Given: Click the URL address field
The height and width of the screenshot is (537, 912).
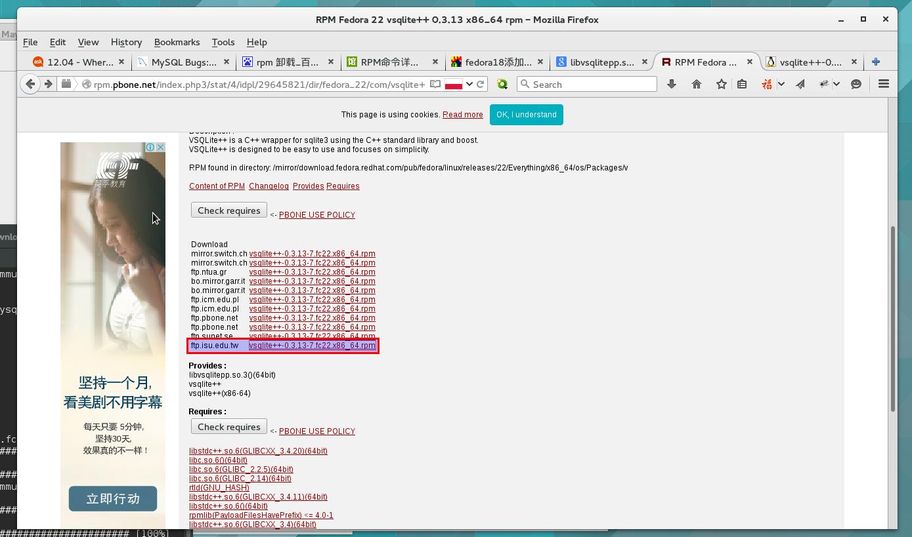Looking at the screenshot, I should click(259, 84).
